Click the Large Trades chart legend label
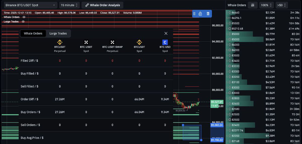This screenshot has height=144, width=302. click(x=11, y=22)
